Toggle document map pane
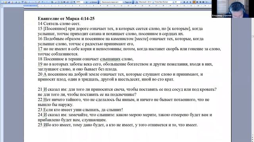 point(71,2)
